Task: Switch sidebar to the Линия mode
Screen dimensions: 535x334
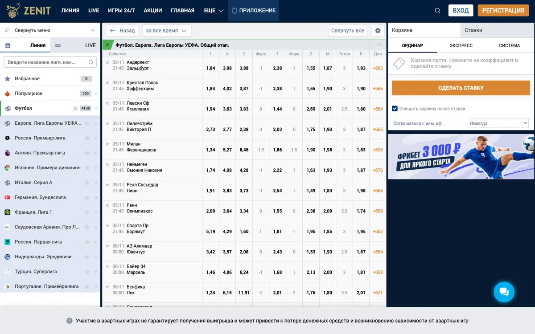Action: [25, 45]
